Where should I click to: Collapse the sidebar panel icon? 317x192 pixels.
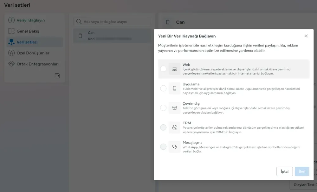[57, 76]
